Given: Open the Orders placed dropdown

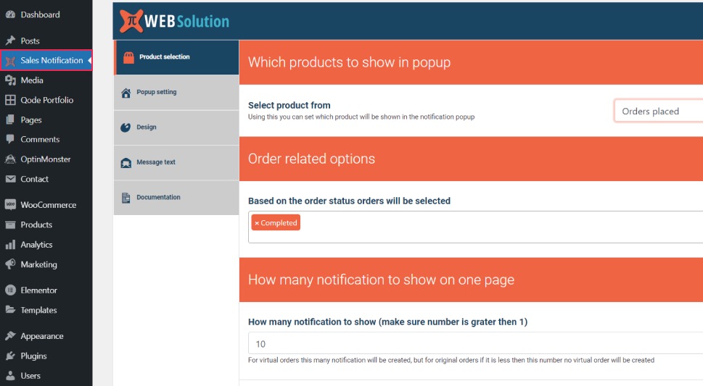Looking at the screenshot, I should [658, 111].
